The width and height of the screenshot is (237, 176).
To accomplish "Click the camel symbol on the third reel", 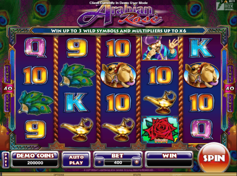I will point(118,75).
